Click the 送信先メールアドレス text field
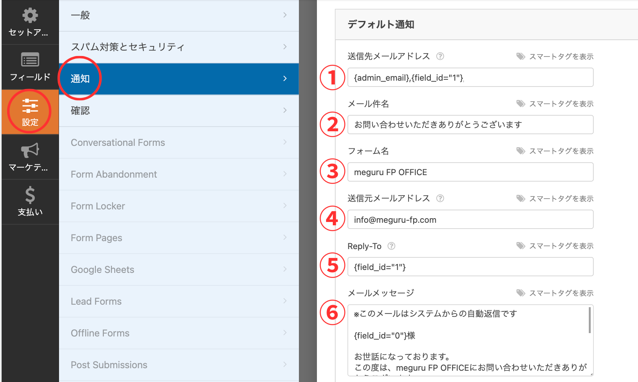This screenshot has height=382, width=638. pos(470,77)
